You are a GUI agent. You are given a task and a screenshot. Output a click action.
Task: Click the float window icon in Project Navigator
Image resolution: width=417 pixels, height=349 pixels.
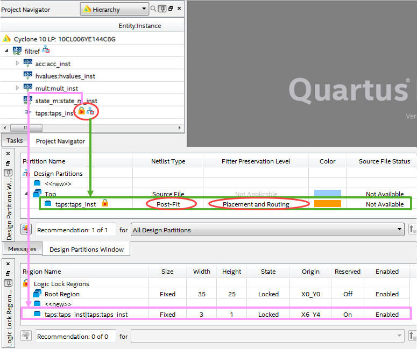(171, 9)
